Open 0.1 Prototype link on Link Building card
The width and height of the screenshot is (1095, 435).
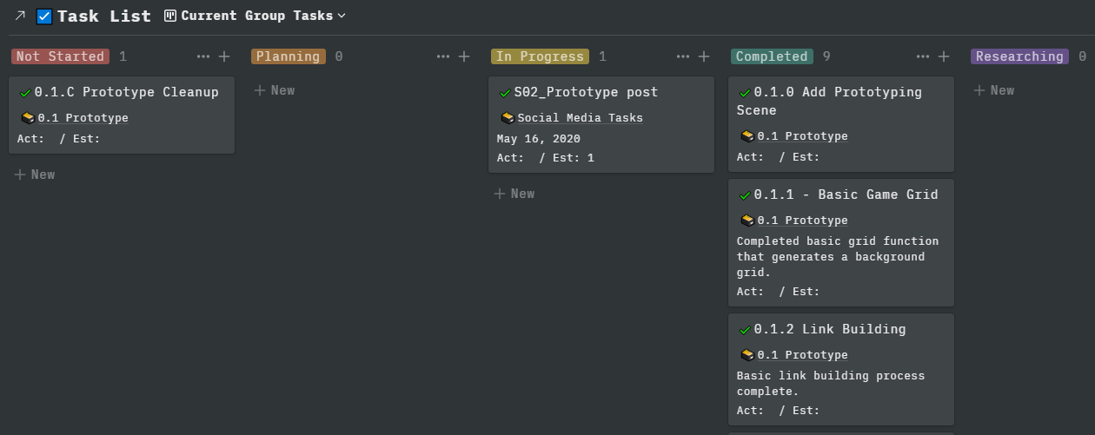(x=801, y=355)
